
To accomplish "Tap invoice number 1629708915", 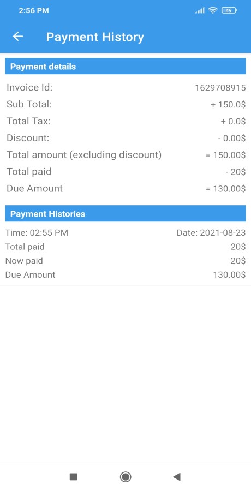I will point(220,88).
